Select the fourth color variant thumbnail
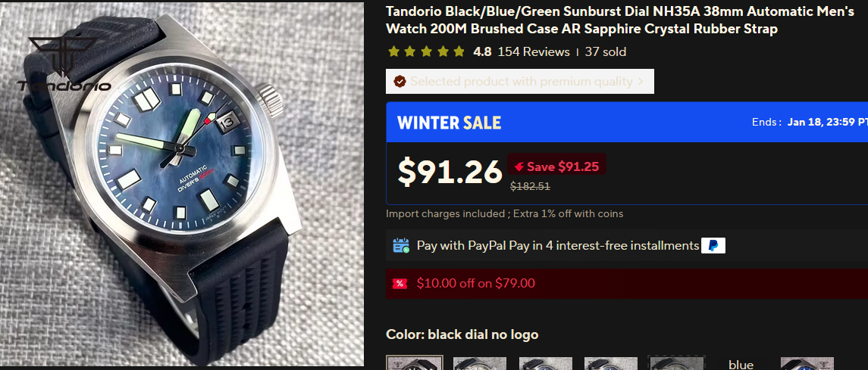The height and width of the screenshot is (370, 868). [x=610, y=363]
